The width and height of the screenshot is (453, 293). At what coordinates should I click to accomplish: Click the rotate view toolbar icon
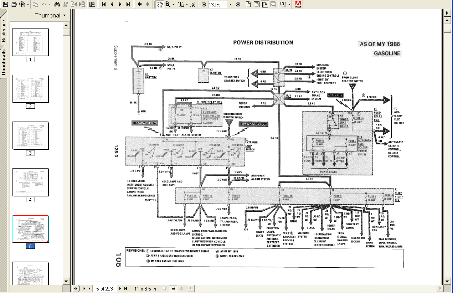tap(283, 4)
